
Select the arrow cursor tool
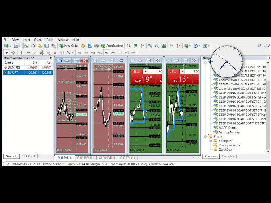point(6,52)
